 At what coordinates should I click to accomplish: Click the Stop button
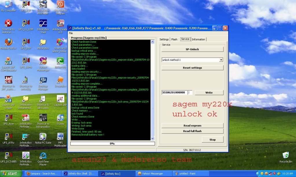click(x=213, y=140)
